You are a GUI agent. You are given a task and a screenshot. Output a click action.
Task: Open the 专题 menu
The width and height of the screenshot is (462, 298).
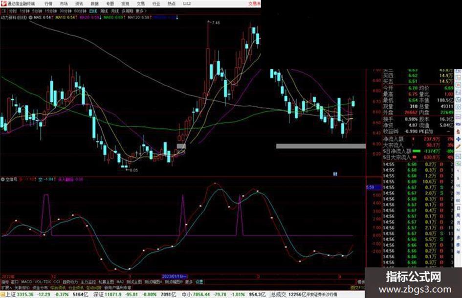tap(110, 4)
